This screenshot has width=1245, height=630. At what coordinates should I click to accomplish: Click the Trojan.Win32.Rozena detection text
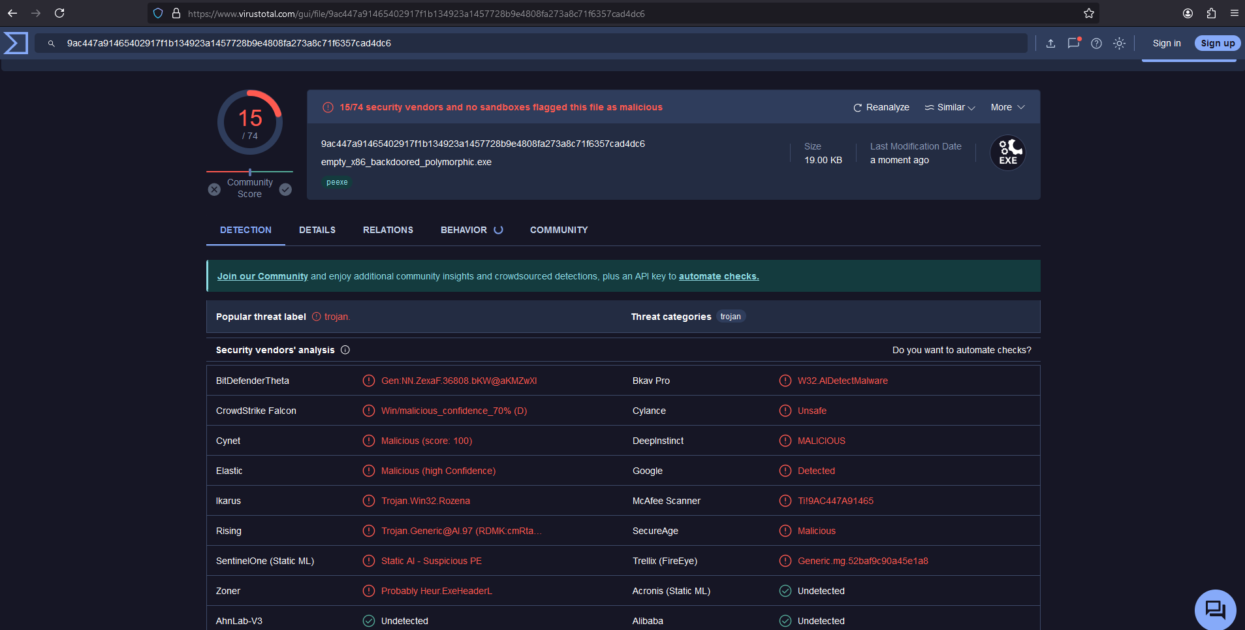tap(426, 501)
